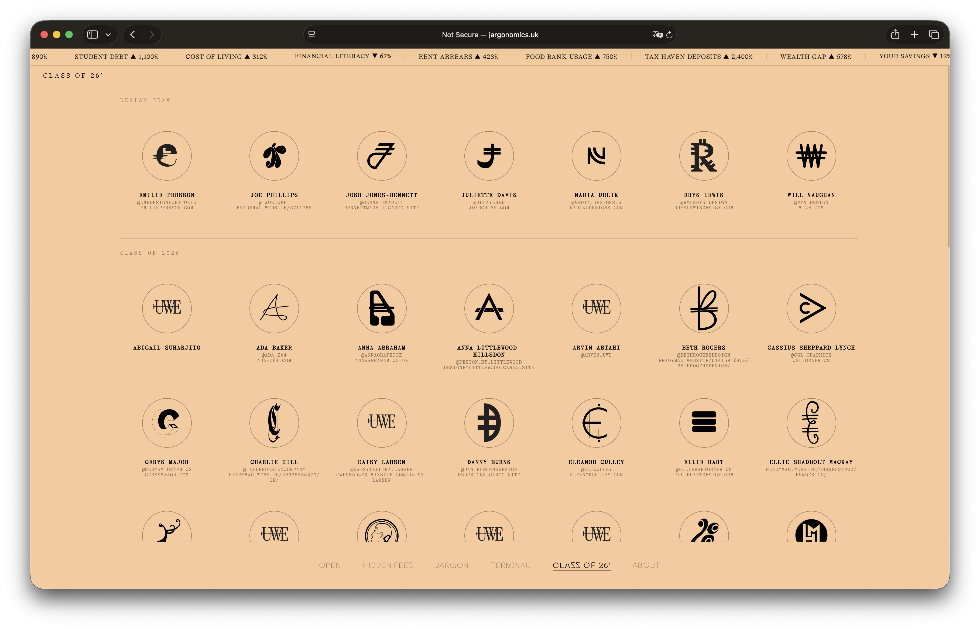Open the Share button in toolbar

pos(895,34)
